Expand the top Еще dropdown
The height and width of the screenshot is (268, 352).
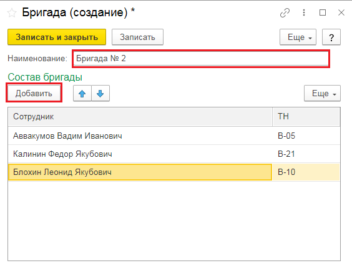[x=298, y=37]
